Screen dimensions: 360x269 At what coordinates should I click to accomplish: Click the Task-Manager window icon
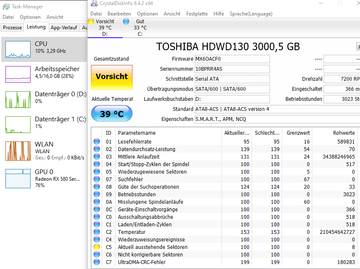(6, 6)
